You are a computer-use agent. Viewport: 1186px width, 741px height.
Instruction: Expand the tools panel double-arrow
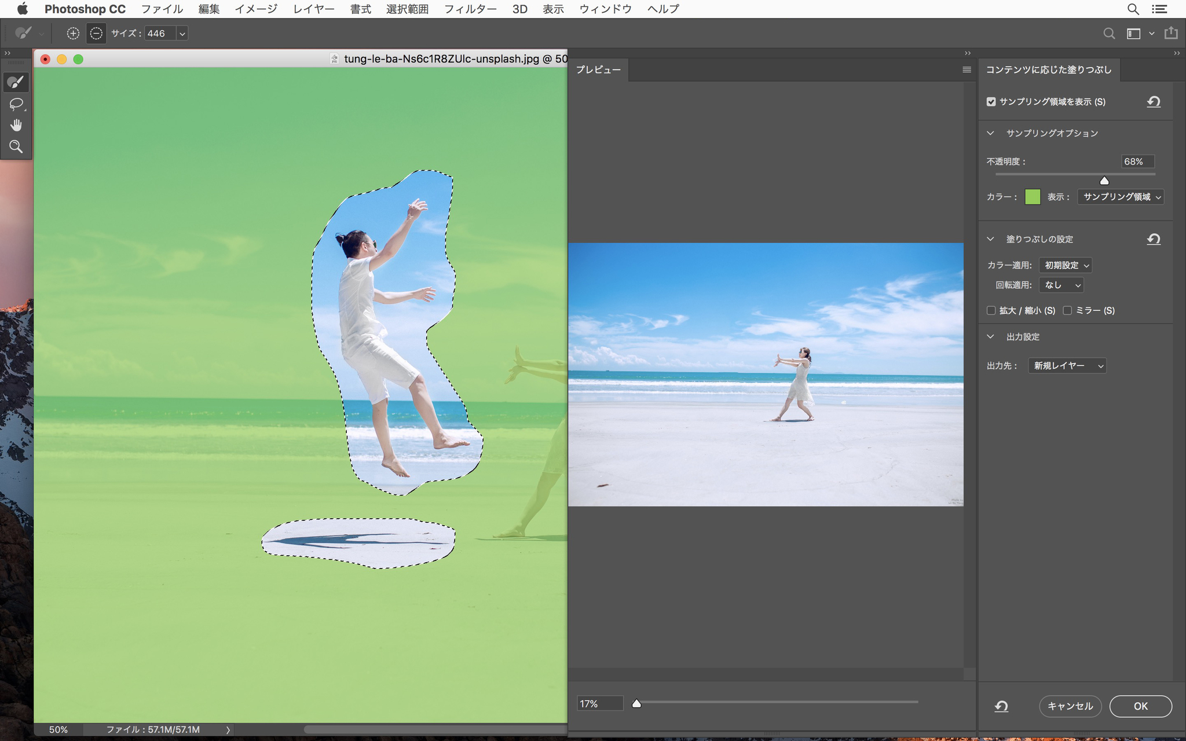[8, 53]
